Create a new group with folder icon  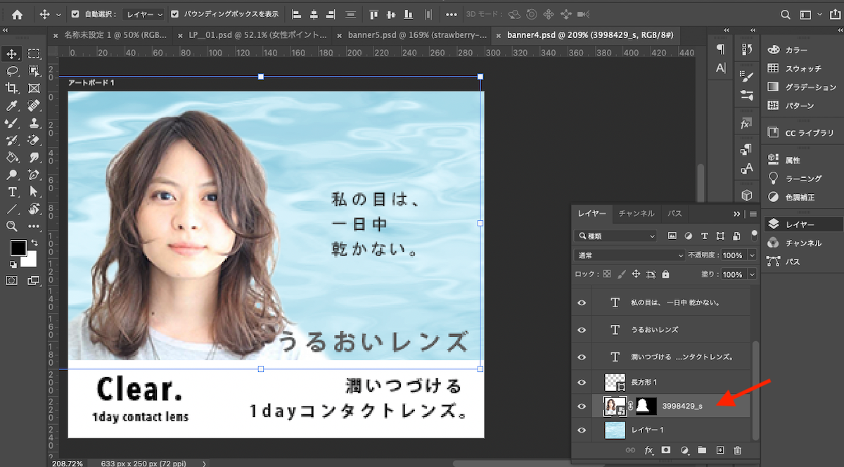pyautogui.click(x=701, y=450)
